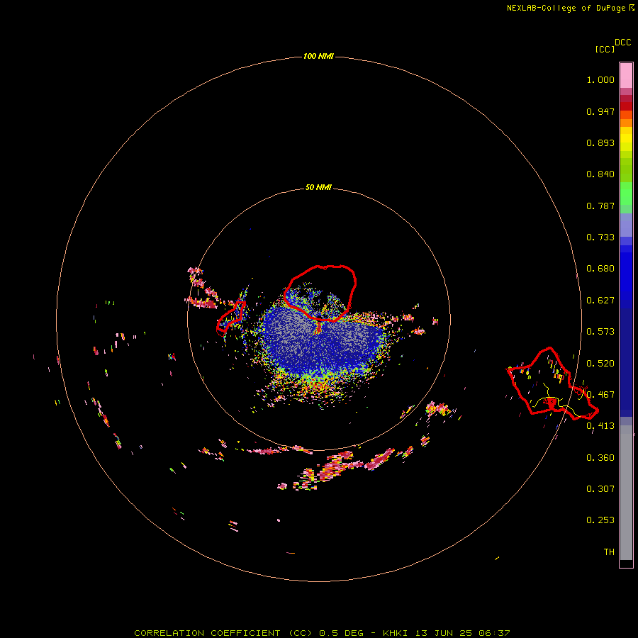Viewport: 638px width, 638px height.
Task: Click the 0.413 value on color scale
Action: coord(600,426)
